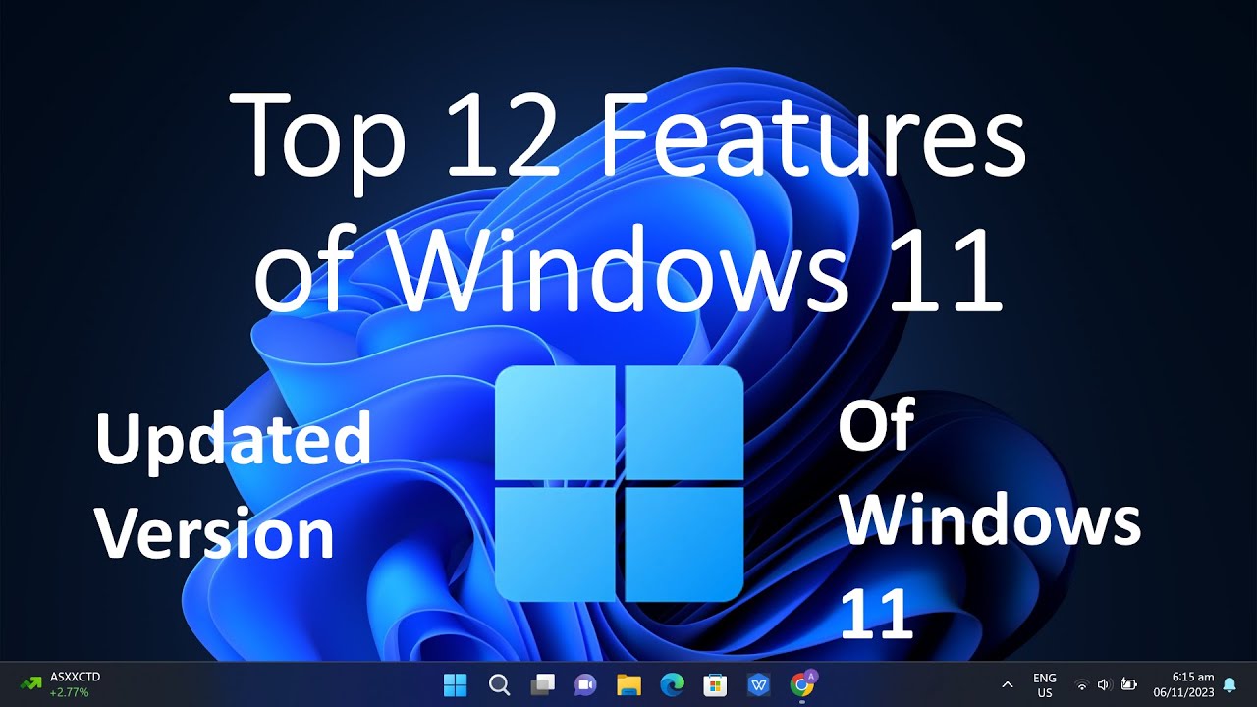Launch WPS Office from taskbar
This screenshot has height=707, width=1257.
[x=759, y=684]
